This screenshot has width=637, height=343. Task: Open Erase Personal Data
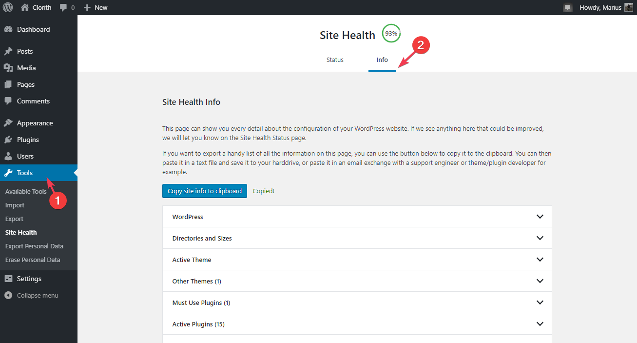[33, 260]
